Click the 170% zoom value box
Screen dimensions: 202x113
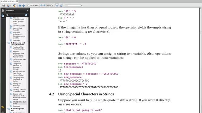click(x=49, y=5)
